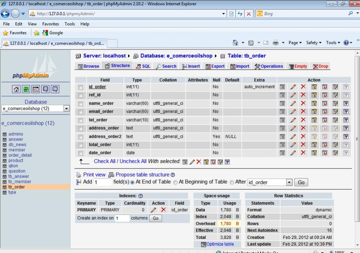This screenshot has height=253, width=360.
Task: Open the Operations tab
Action: (x=269, y=66)
